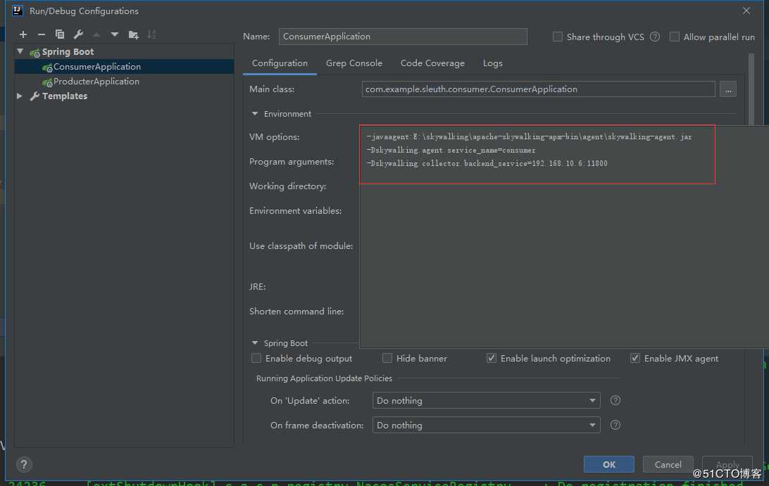
Task: Open Logs tab
Action: (492, 63)
